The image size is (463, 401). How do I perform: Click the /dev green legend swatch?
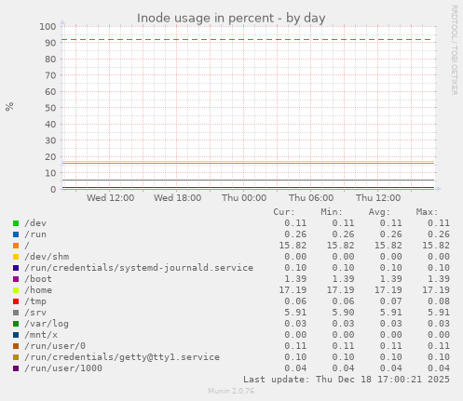pos(16,223)
